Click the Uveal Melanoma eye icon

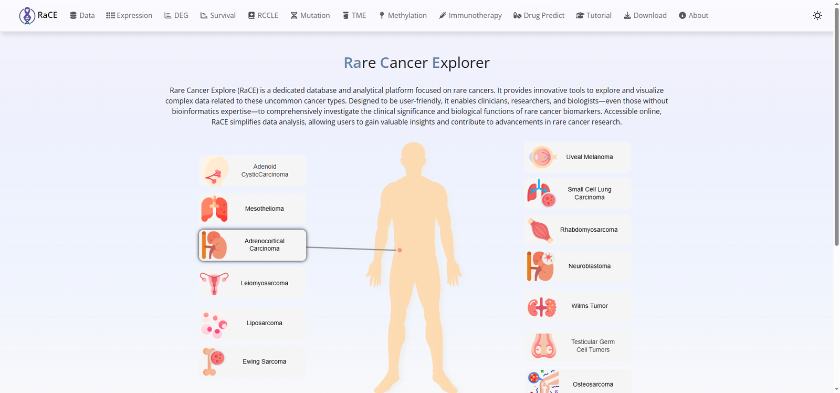coord(542,157)
